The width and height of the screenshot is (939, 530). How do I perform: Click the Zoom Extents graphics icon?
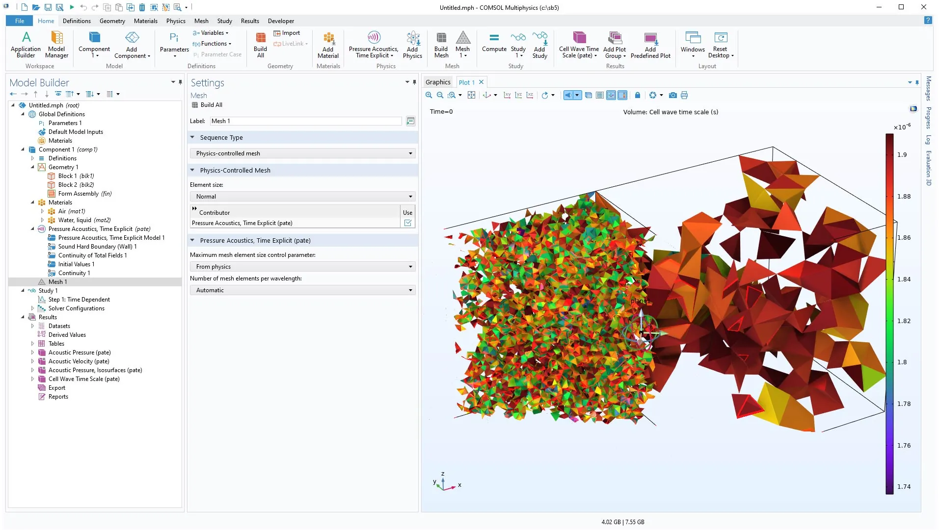click(x=471, y=95)
